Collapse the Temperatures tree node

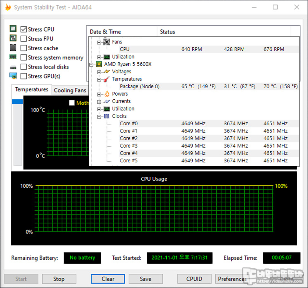[99, 79]
